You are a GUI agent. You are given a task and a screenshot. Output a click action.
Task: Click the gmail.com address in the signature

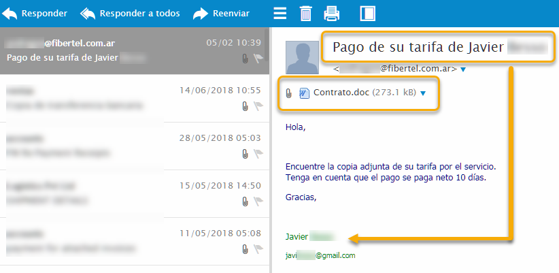coord(320,255)
